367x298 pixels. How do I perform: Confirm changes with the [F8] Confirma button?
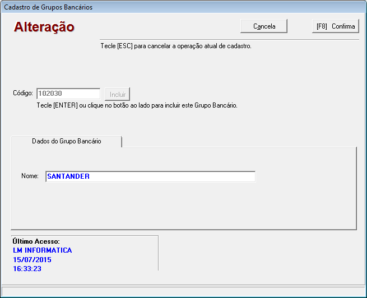point(335,26)
